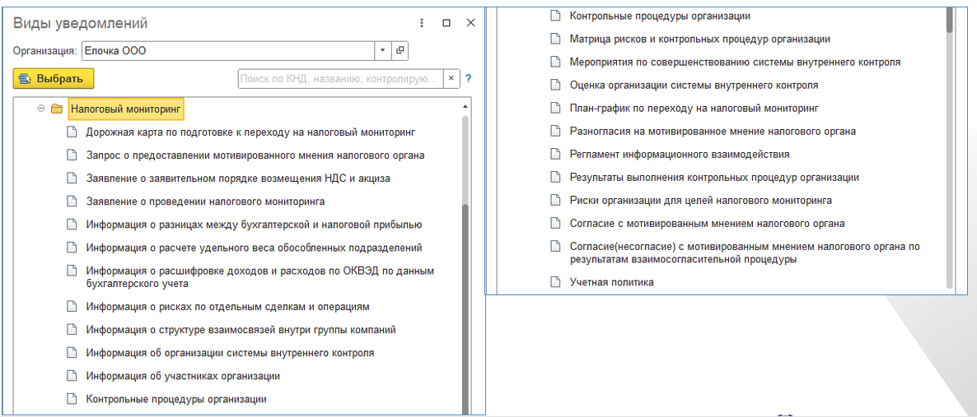This screenshot has height=417, width=977.
Task: Click the search field for КНД or name
Action: (339, 79)
